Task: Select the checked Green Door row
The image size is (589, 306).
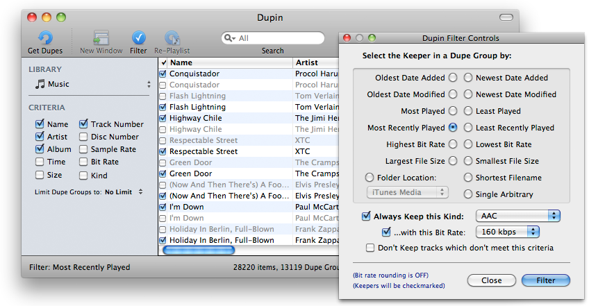Action: [x=249, y=173]
